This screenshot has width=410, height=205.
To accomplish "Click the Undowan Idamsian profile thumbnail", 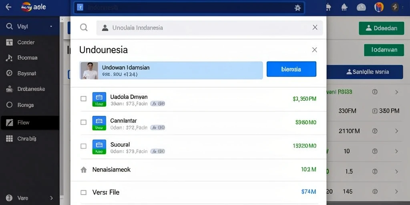I will pos(89,70).
